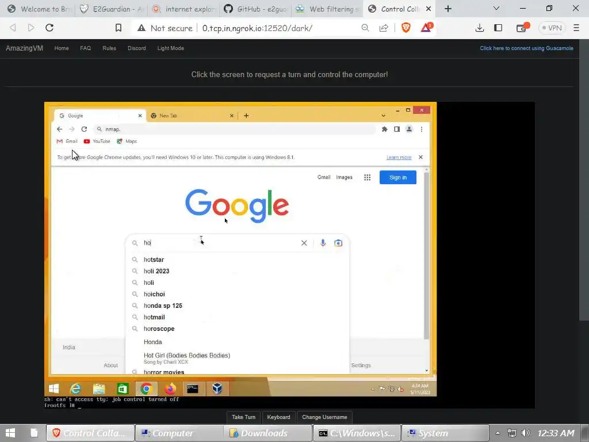Open the FAQ nav link
This screenshot has height=442, width=589.
pos(85,48)
